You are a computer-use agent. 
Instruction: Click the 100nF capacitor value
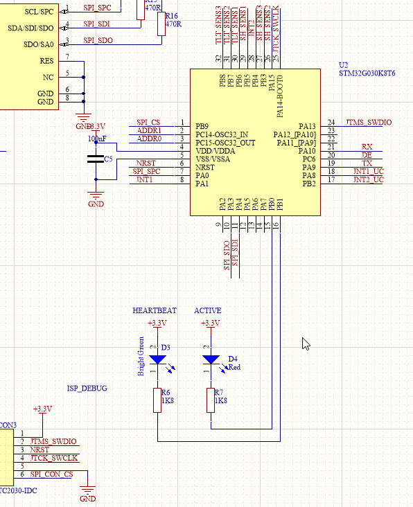click(x=97, y=139)
